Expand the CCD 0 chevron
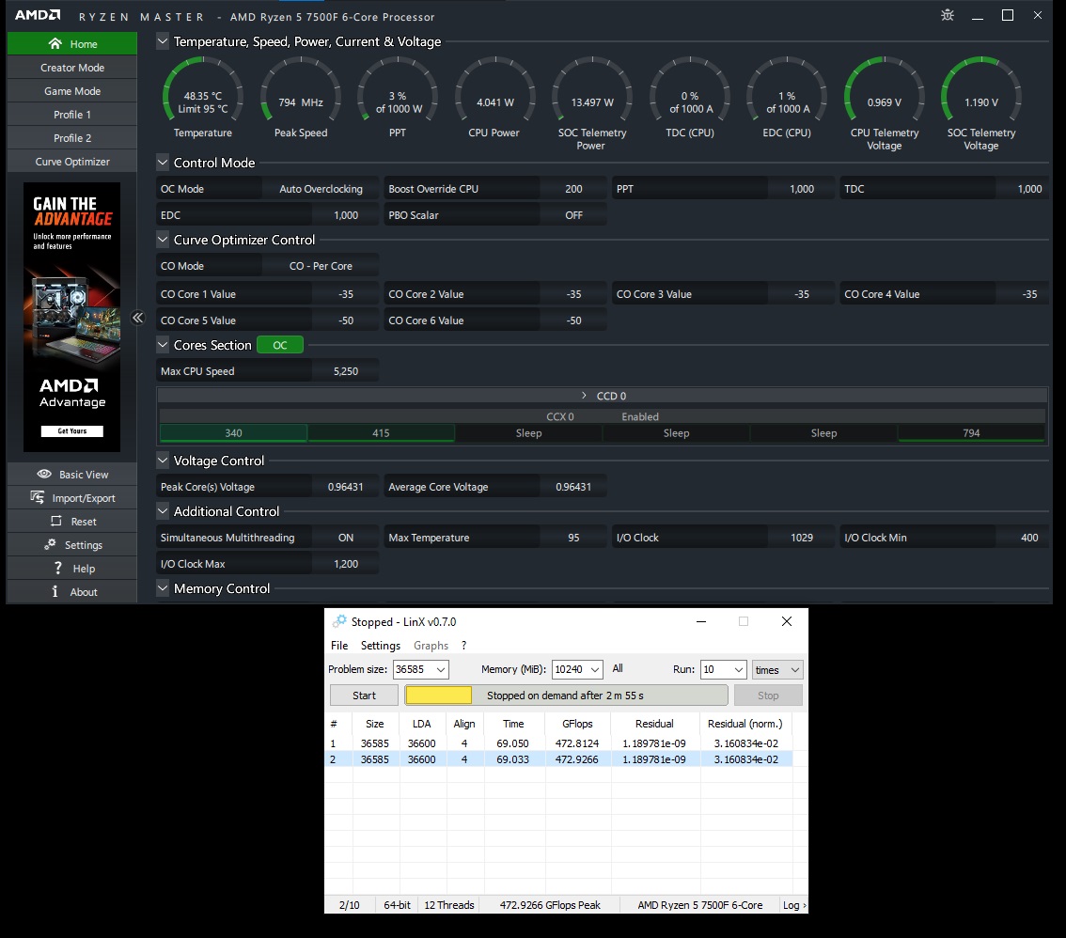Viewport: 1066px width, 938px height. click(x=584, y=396)
